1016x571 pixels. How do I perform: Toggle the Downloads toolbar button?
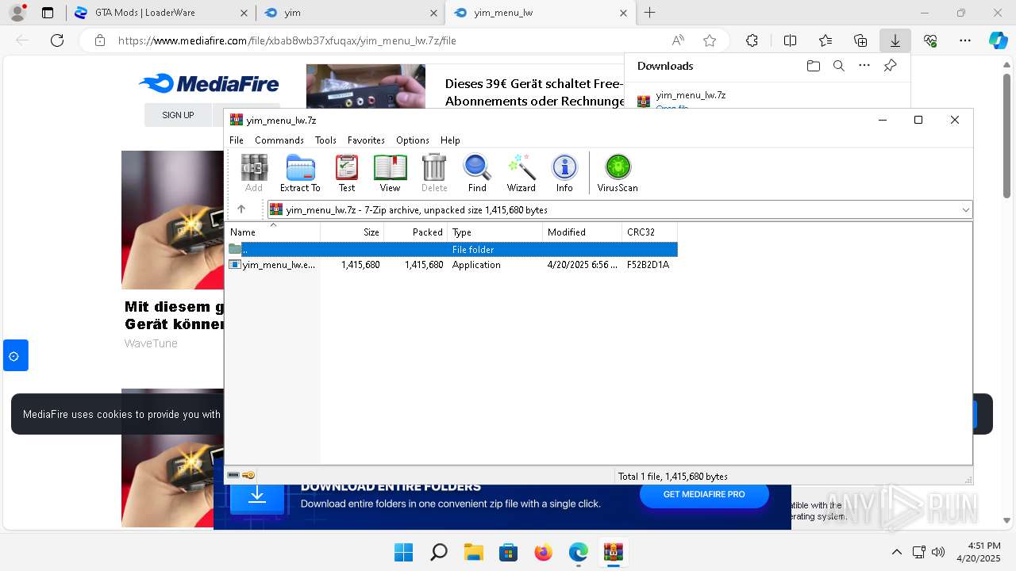tap(895, 40)
